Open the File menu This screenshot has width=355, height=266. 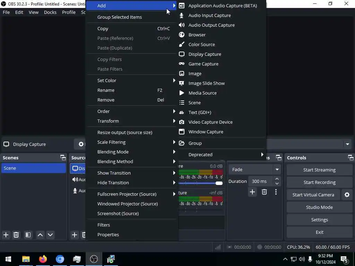click(x=6, y=12)
